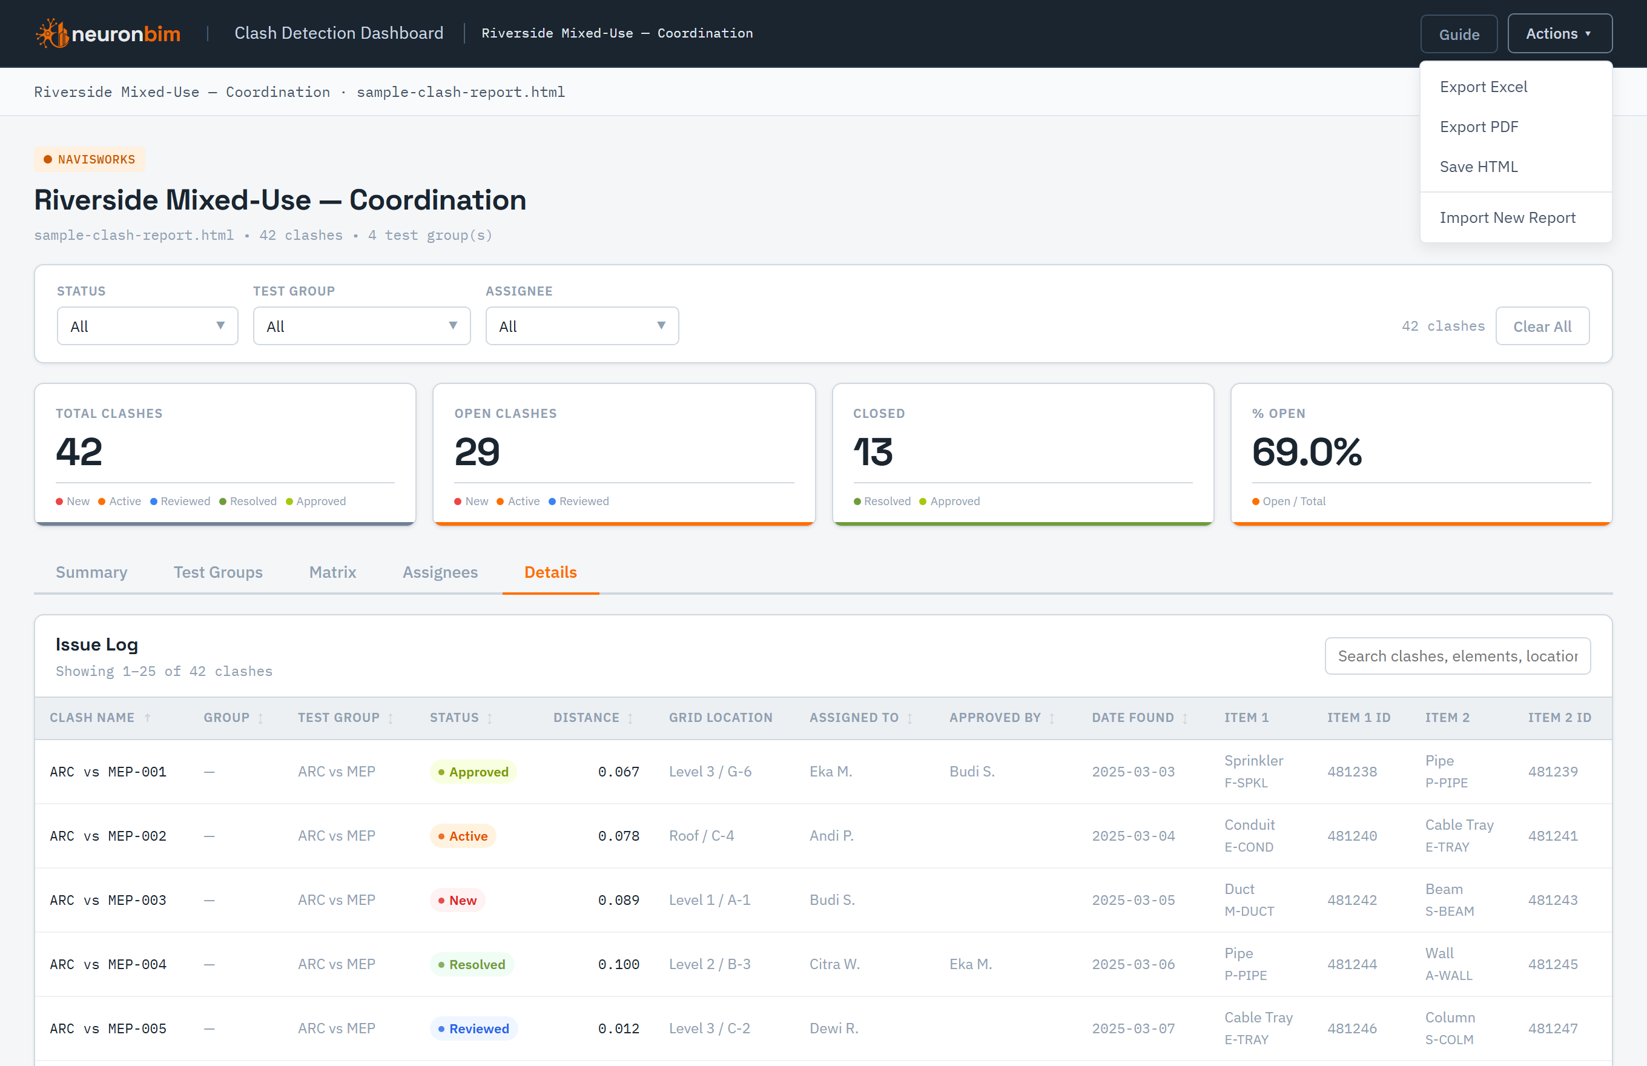Switch to the Matrix tab
Screen dimensions: 1647x1066
point(332,572)
